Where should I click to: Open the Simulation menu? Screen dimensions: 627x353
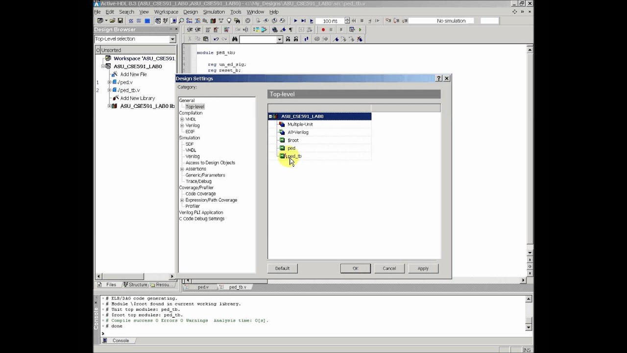pos(214,12)
